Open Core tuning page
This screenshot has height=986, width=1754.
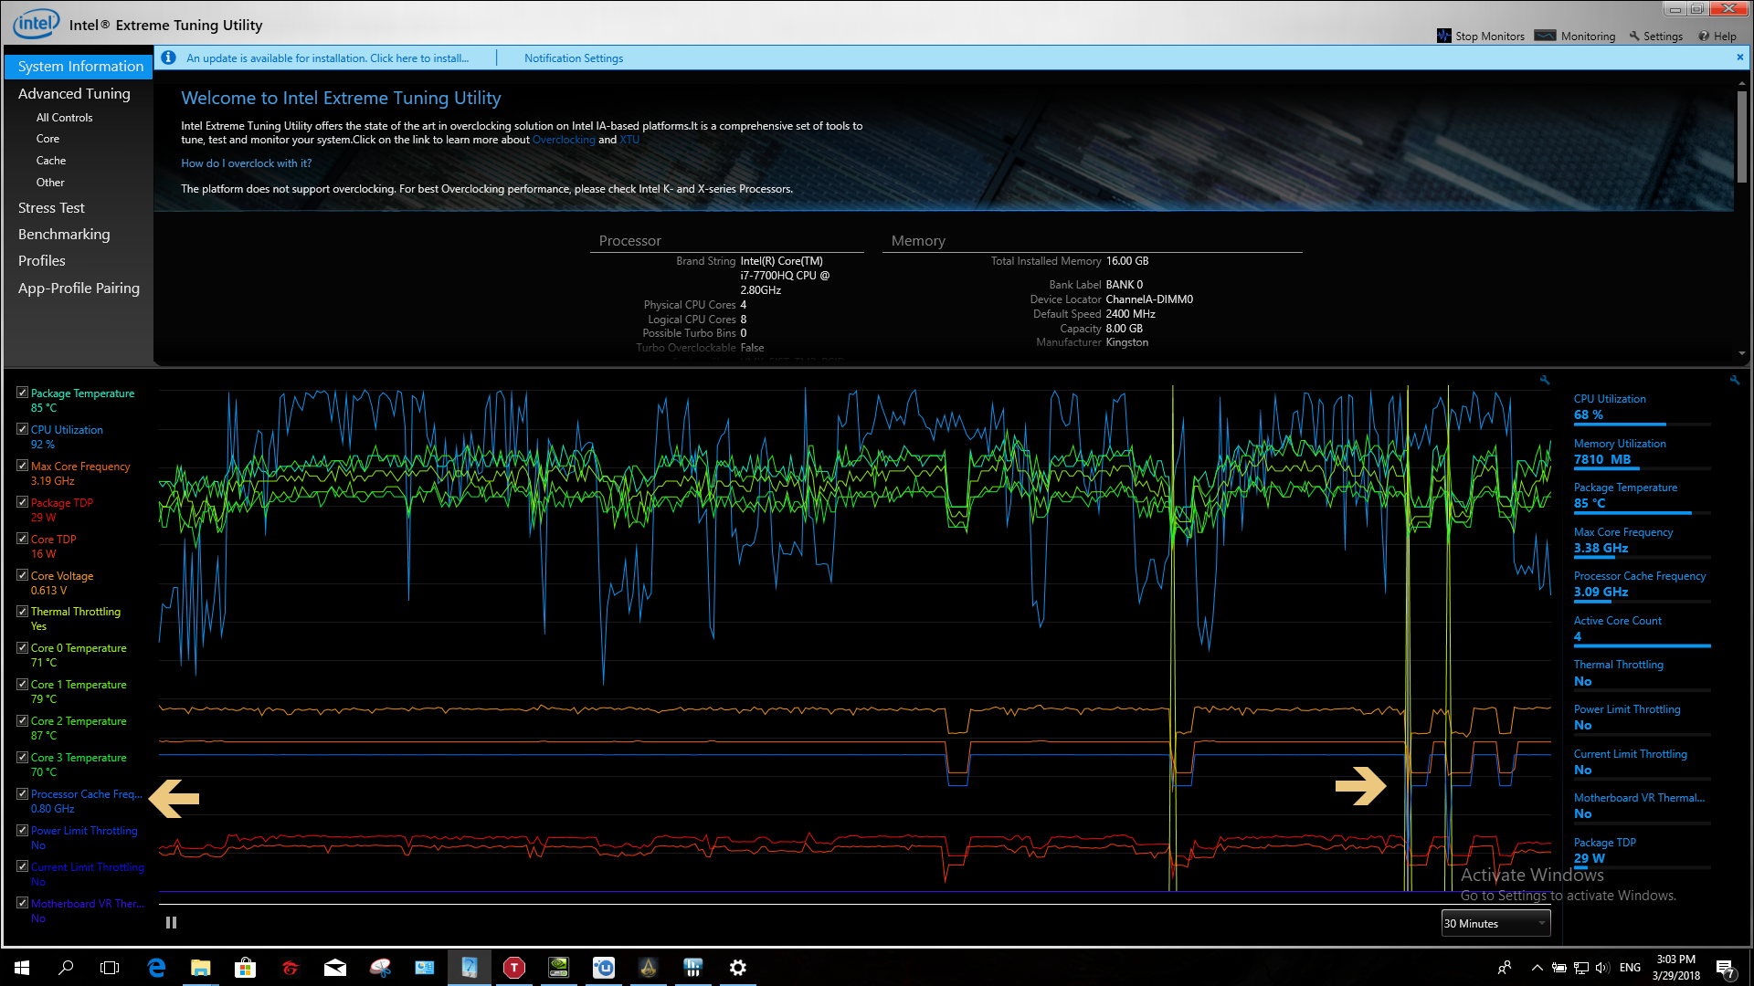pyautogui.click(x=48, y=139)
